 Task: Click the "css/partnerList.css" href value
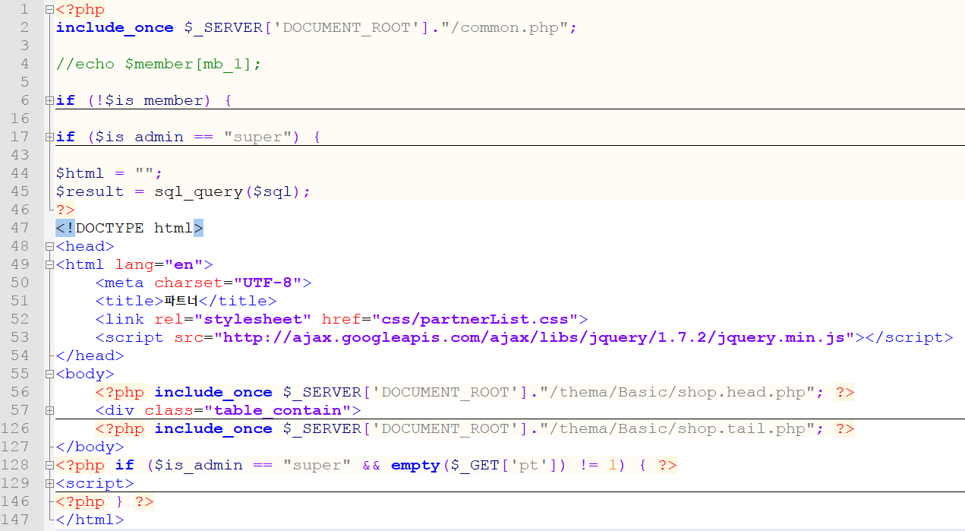(x=475, y=319)
